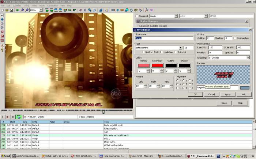Open the Actor dropdown

206,16
